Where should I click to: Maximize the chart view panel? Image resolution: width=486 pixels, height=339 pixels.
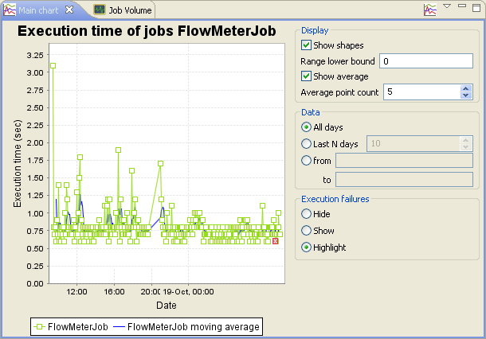pos(475,8)
